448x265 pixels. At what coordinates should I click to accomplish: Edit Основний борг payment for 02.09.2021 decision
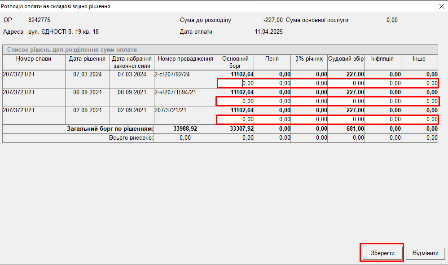point(236,119)
